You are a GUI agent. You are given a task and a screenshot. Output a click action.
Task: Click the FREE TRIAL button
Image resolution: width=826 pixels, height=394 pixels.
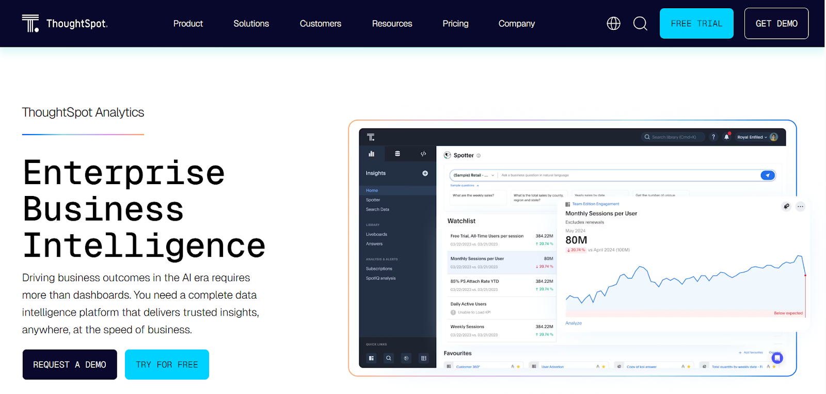coord(696,23)
